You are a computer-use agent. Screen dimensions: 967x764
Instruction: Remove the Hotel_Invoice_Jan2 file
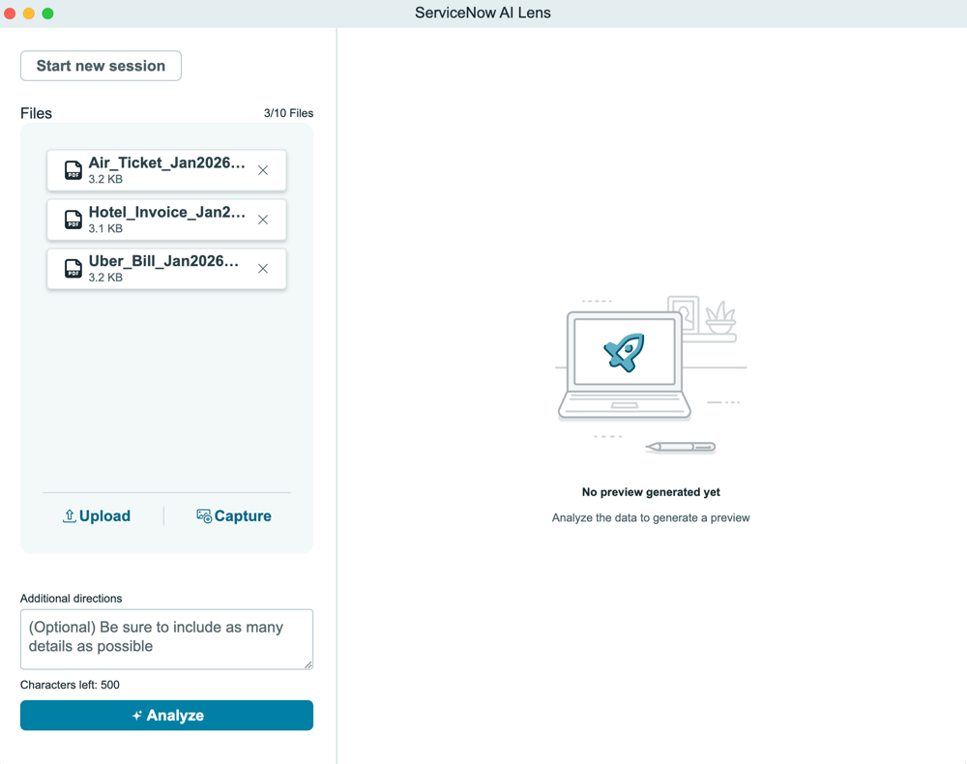pyautogui.click(x=263, y=220)
